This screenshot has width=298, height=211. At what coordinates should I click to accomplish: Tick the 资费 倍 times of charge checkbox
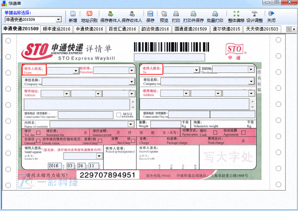133,141
